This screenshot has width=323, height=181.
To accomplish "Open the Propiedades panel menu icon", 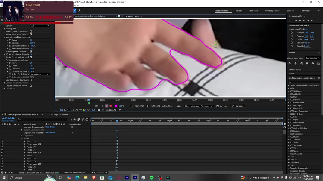I will [x=319, y=26].
